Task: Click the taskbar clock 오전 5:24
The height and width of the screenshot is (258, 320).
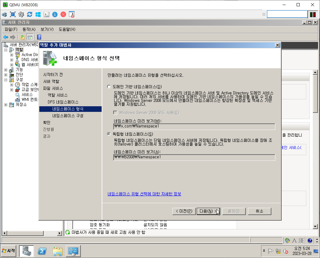Action: [302, 248]
